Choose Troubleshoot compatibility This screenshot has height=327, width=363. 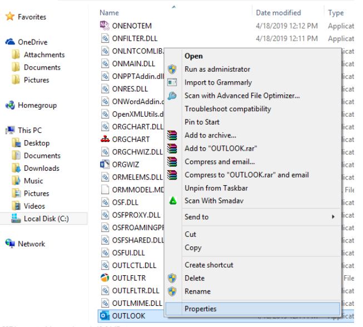(x=228, y=109)
